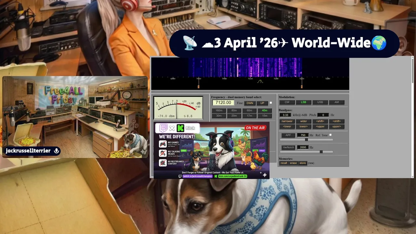This screenshot has height=234, width=416.
Task: Step fine frequency UP
Action: coord(262,103)
